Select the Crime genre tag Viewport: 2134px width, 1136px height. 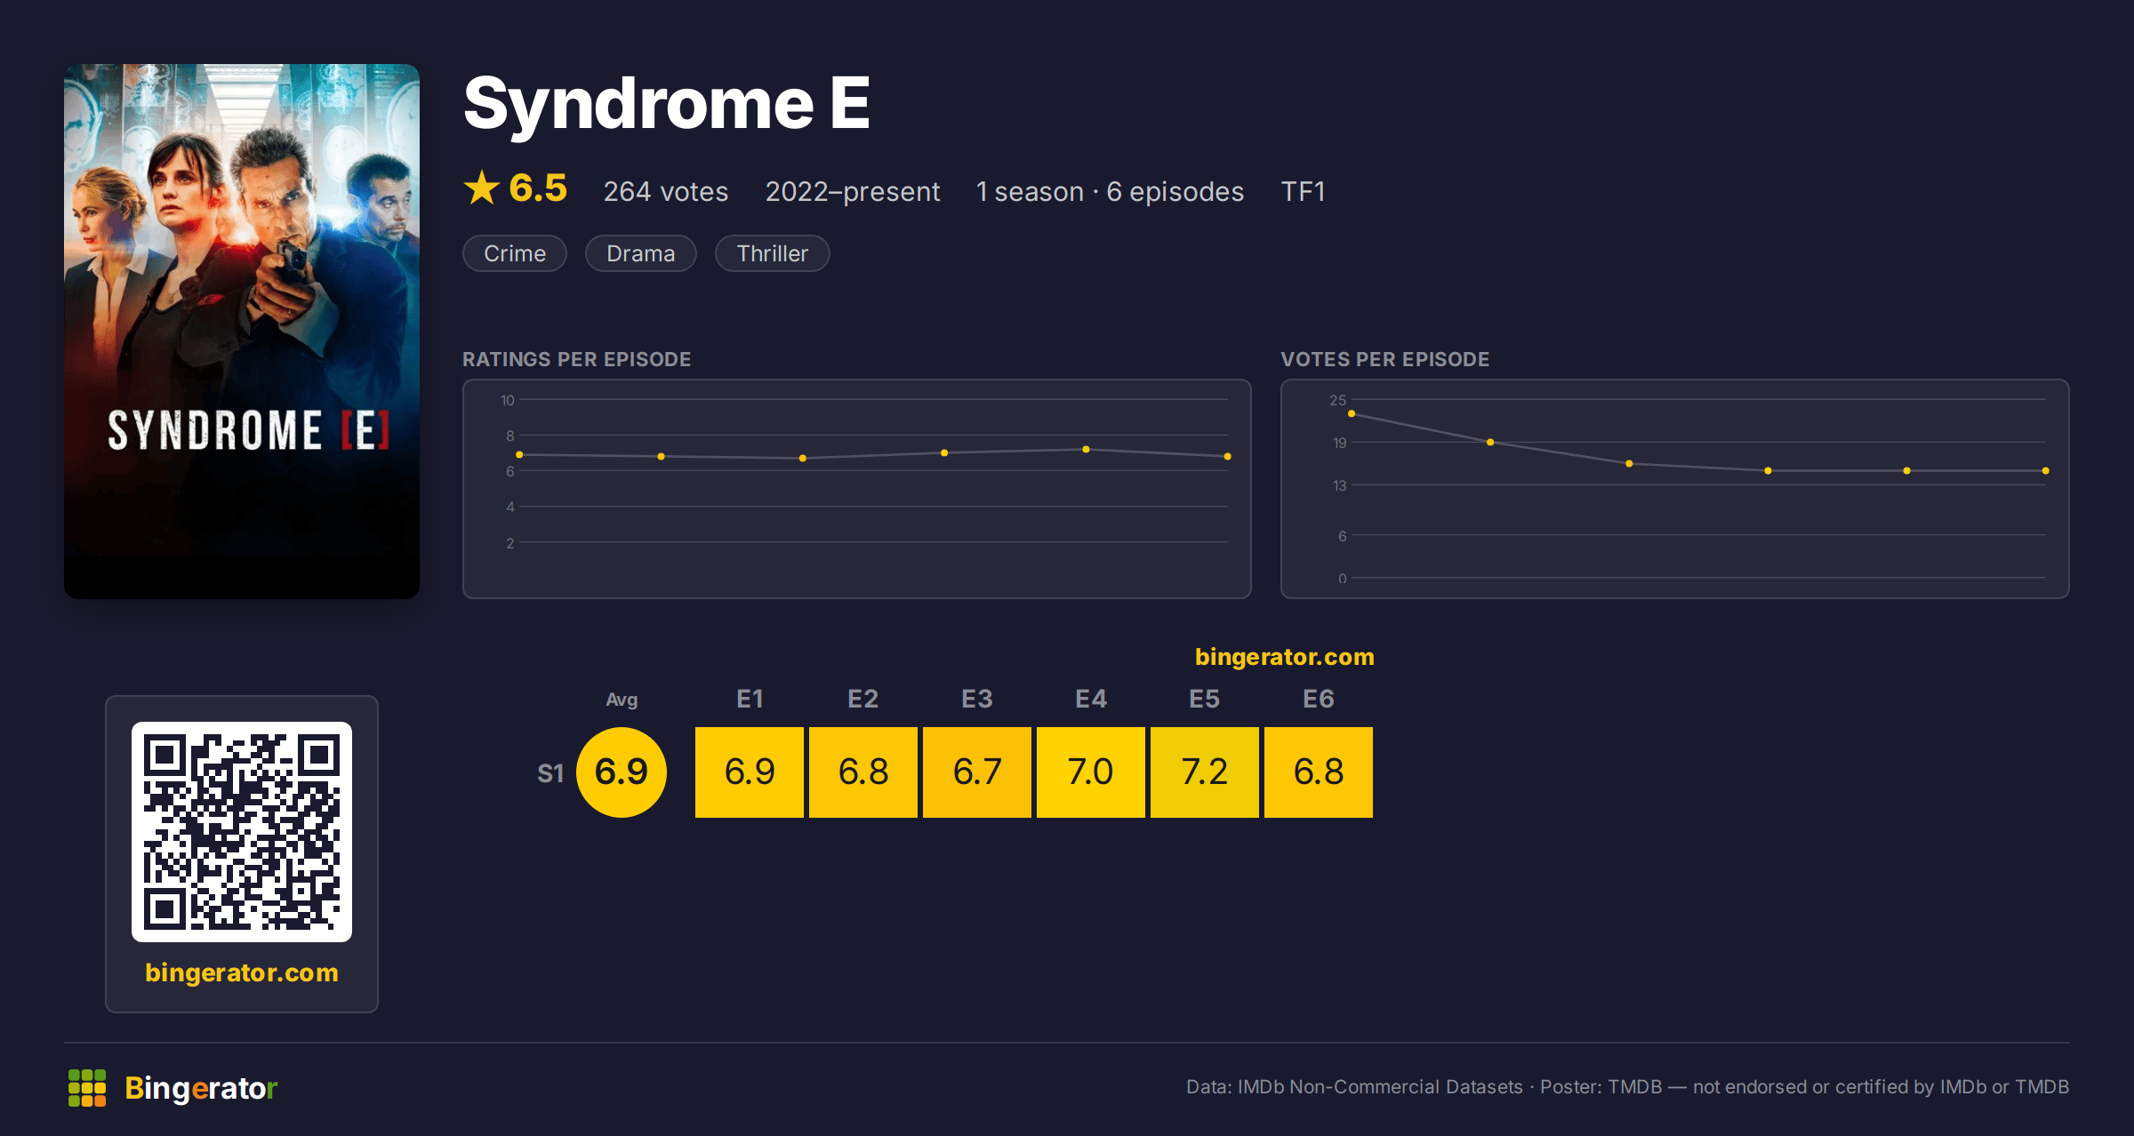(515, 253)
